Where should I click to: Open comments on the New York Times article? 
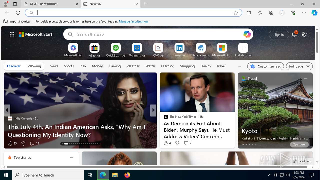[x=187, y=143]
